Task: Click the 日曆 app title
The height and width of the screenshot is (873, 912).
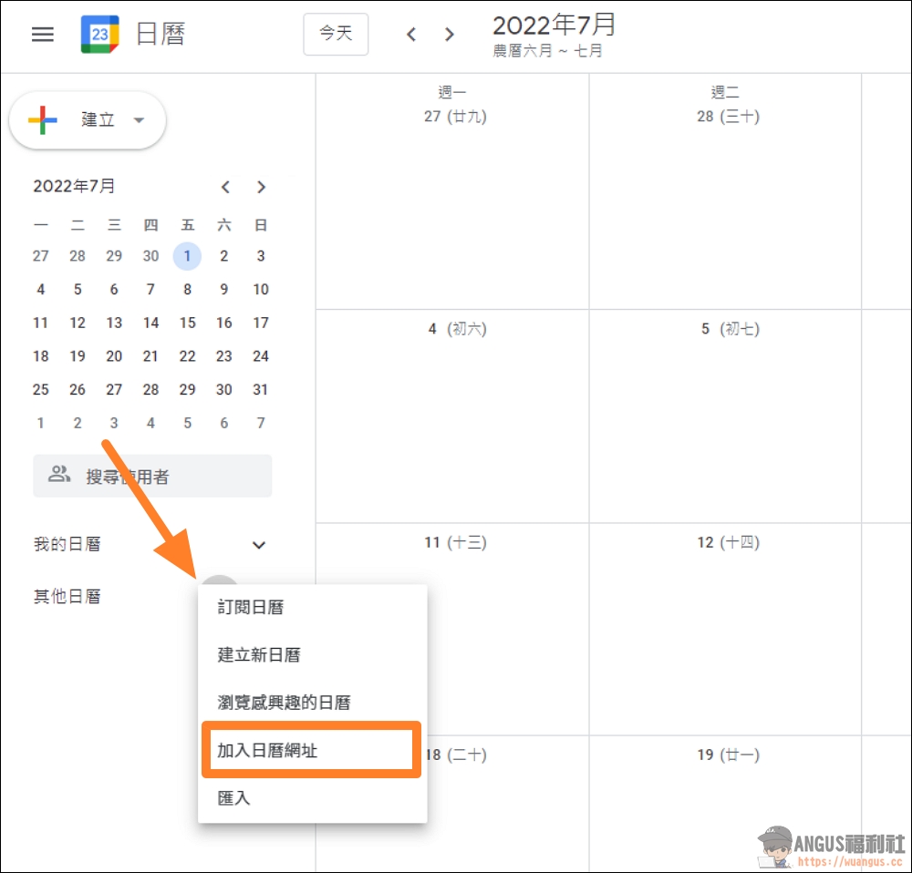Action: [161, 34]
